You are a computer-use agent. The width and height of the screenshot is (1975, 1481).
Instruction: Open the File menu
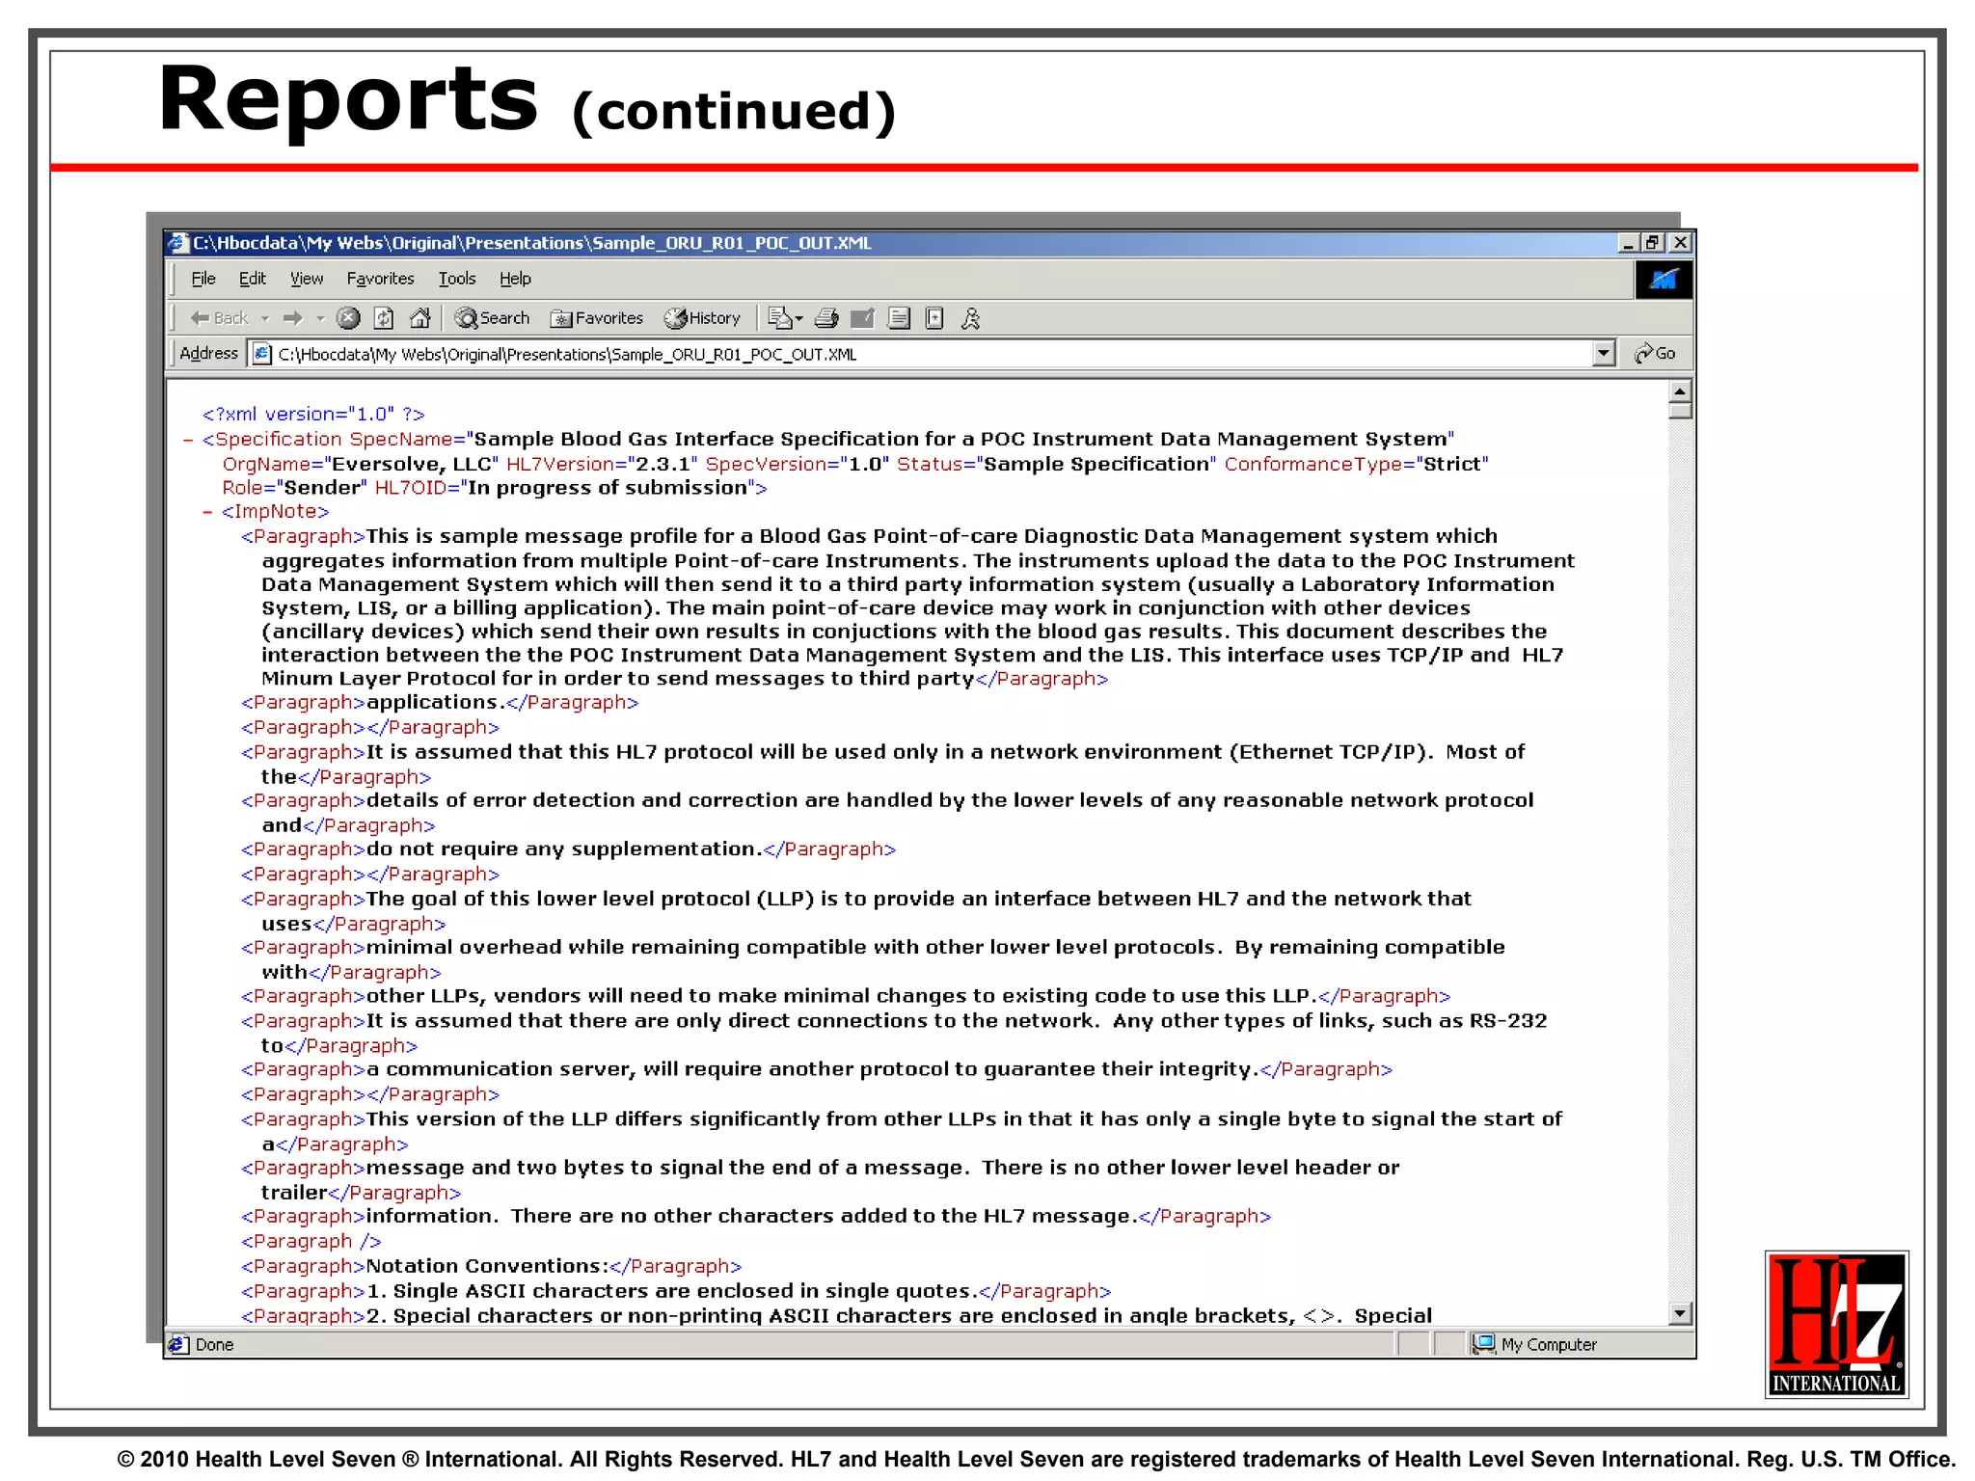point(203,279)
